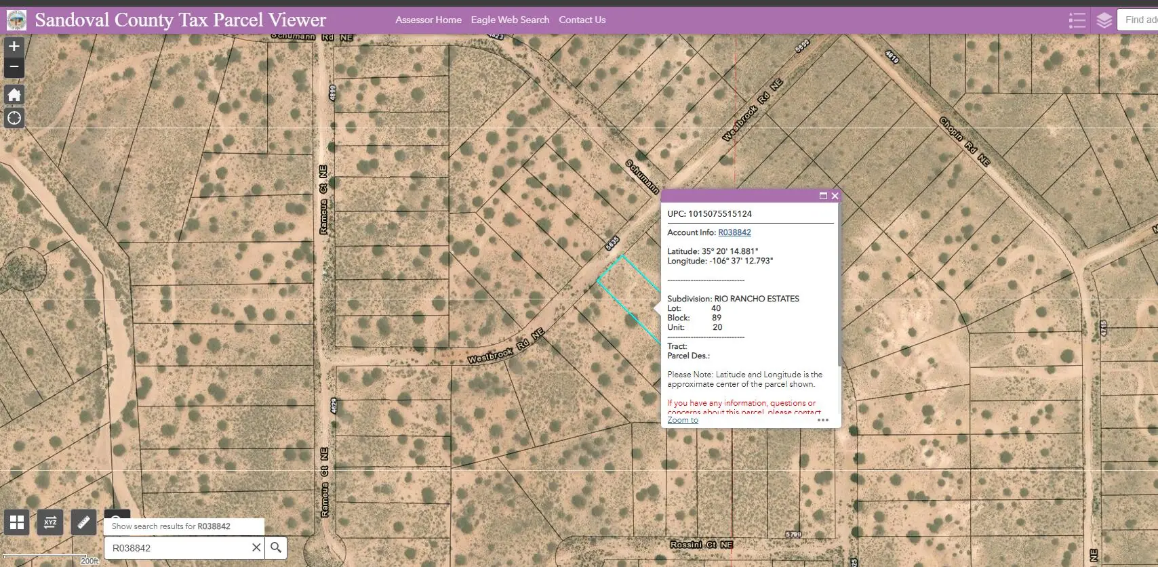1158x567 pixels.
Task: Click the Sandoval County seal logo
Action: pos(16,20)
